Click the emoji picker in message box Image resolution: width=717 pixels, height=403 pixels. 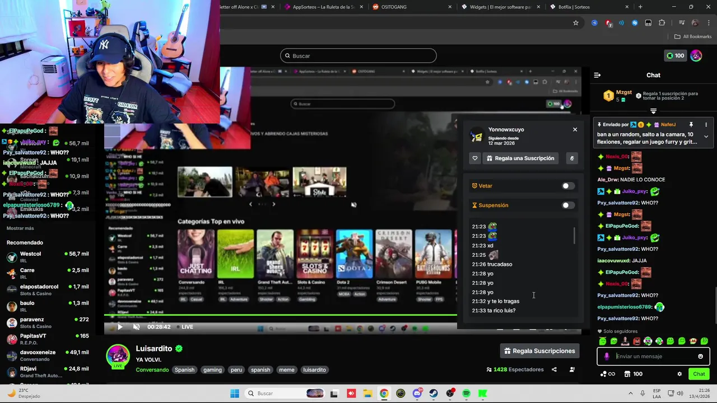(x=700, y=357)
